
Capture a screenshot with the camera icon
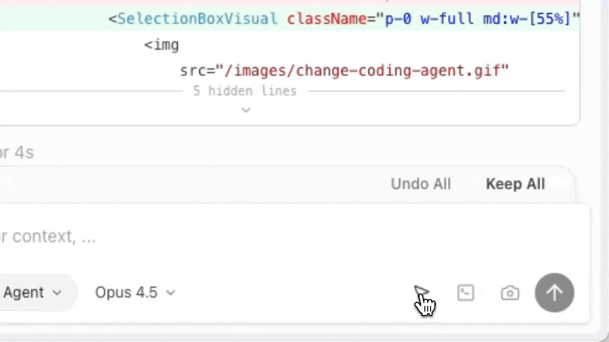click(510, 293)
